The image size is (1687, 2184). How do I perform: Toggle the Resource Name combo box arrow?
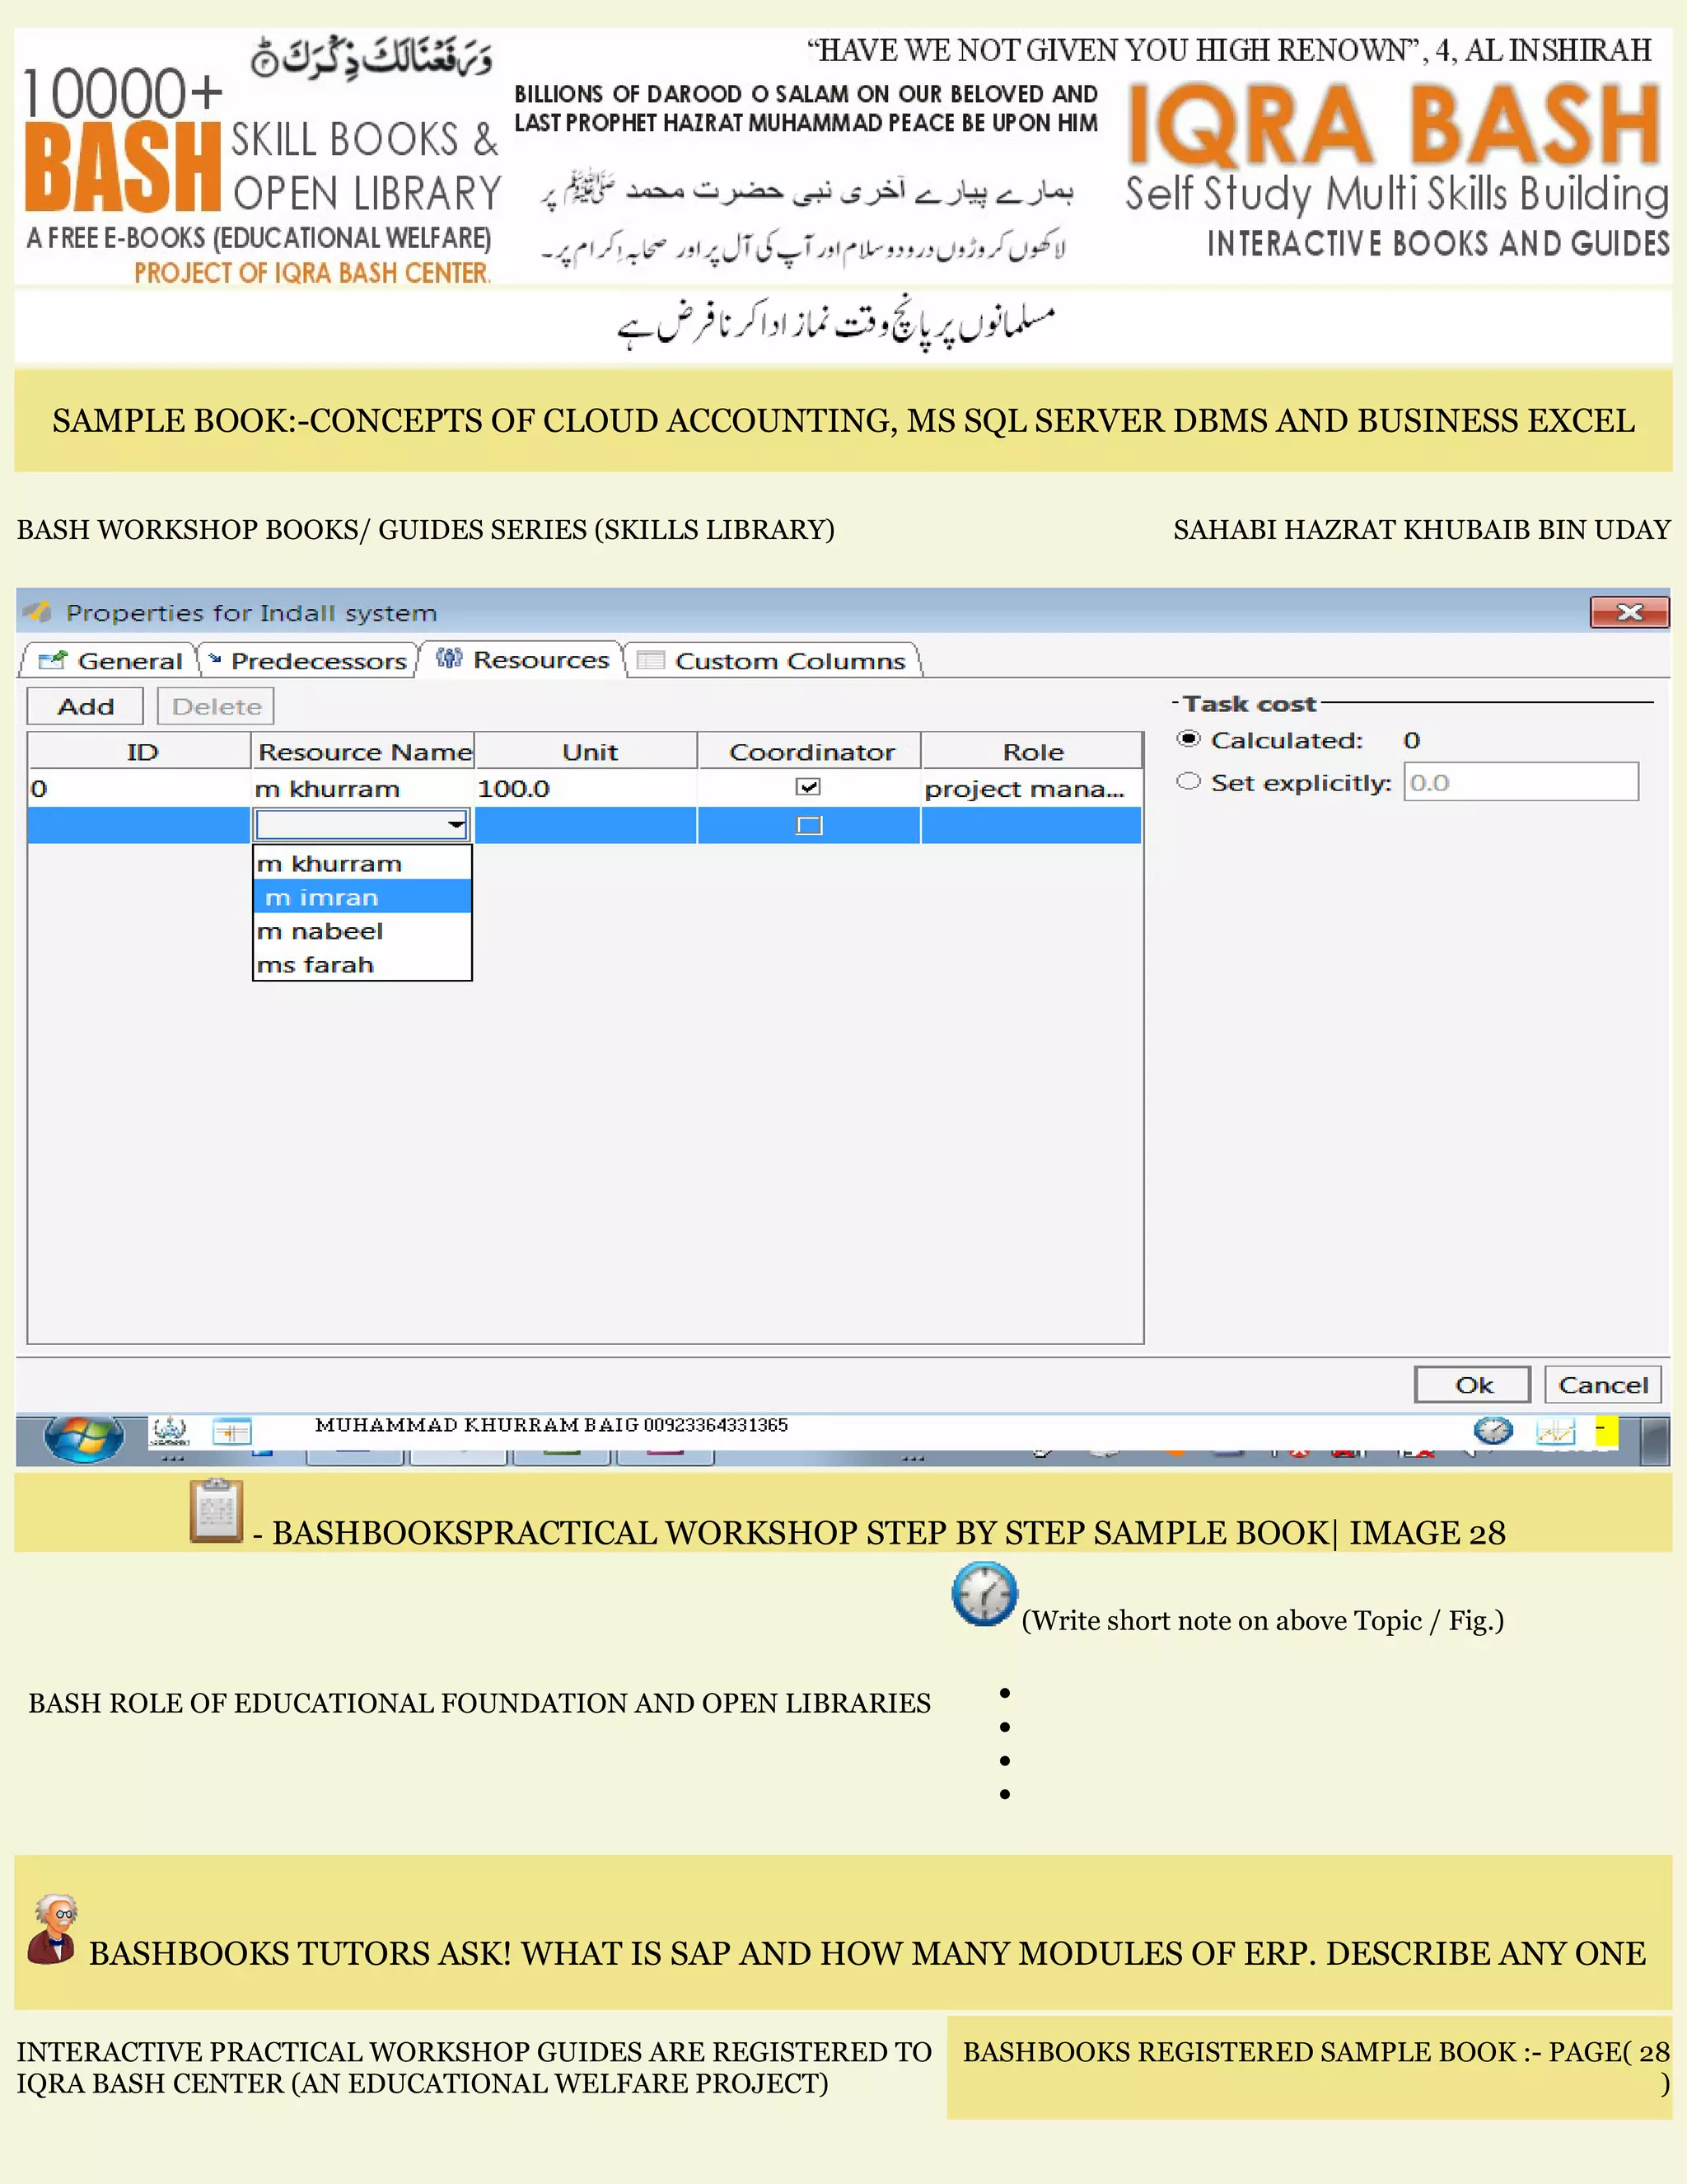[x=456, y=824]
